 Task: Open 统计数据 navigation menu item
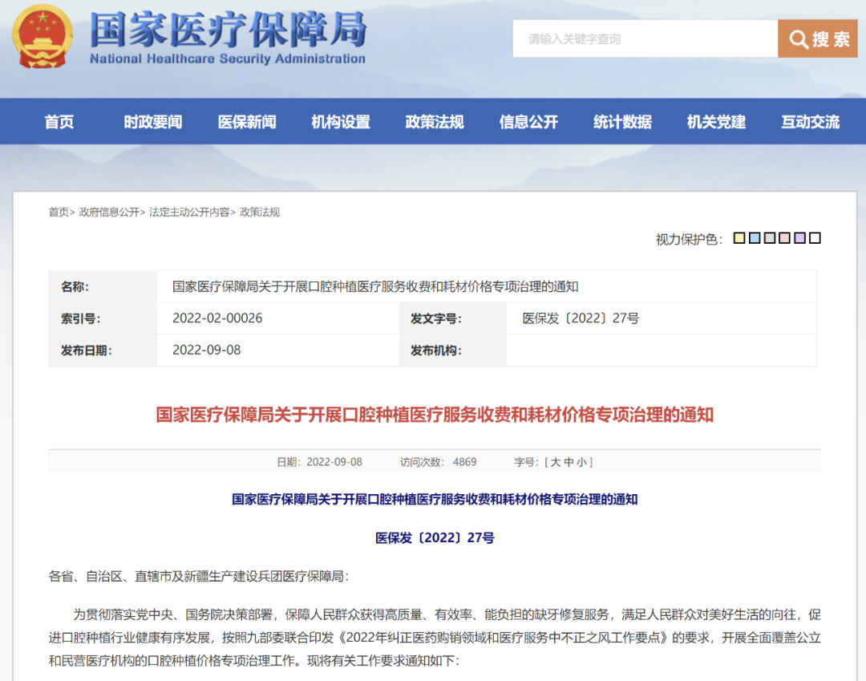click(622, 122)
